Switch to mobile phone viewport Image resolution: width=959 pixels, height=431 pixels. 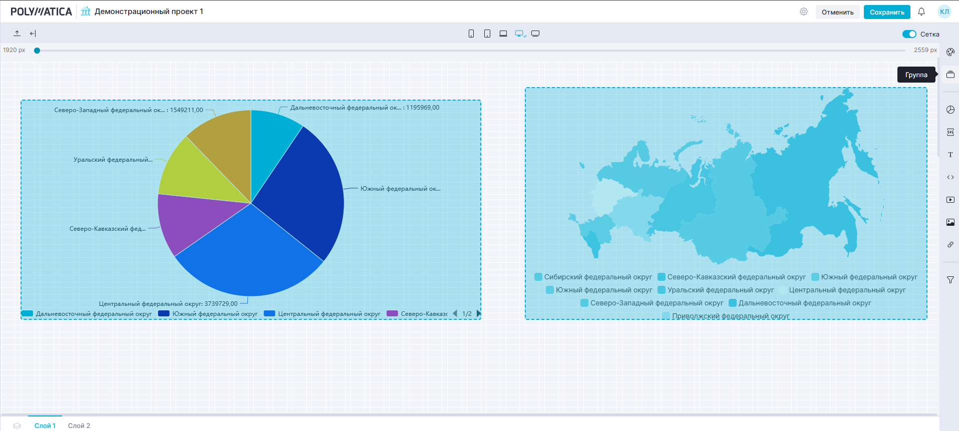[471, 34]
